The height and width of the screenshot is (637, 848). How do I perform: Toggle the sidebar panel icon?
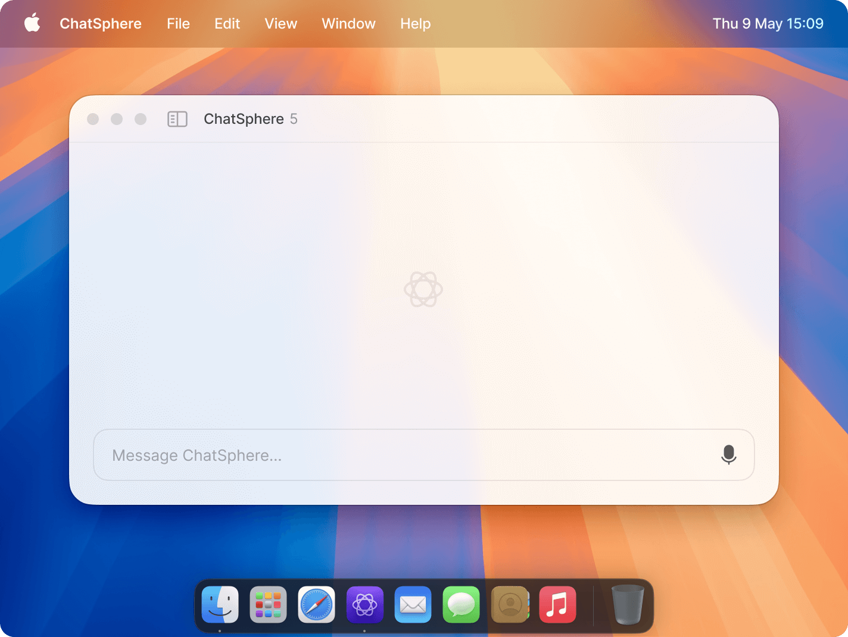point(177,119)
